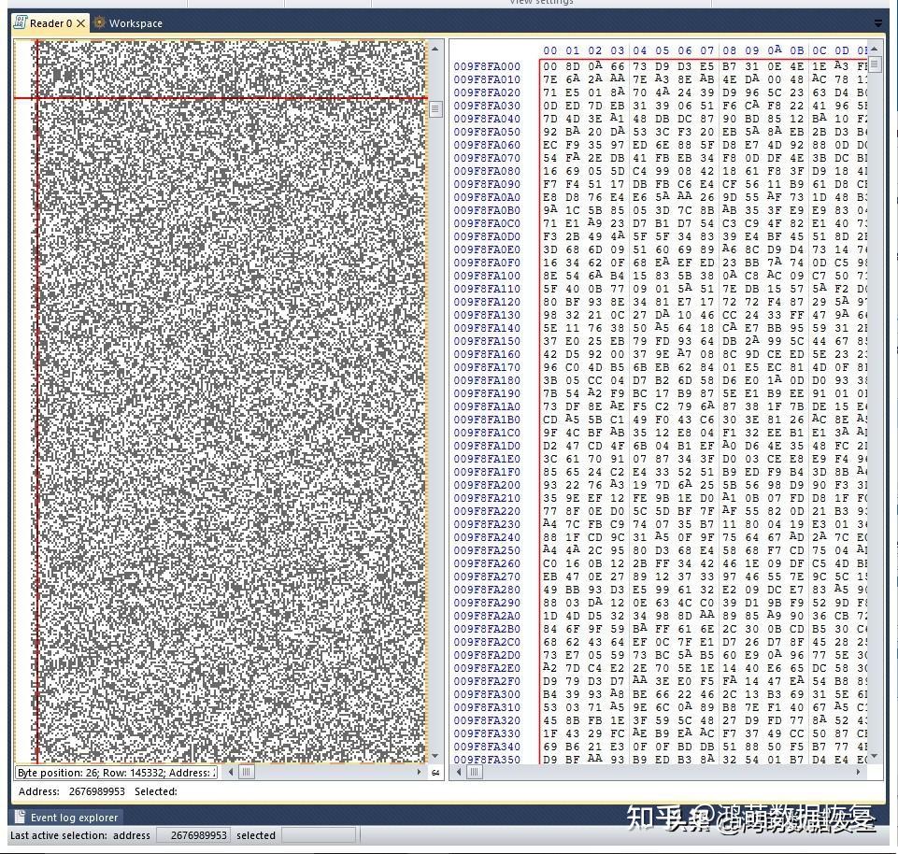Click the 64 width box below bitmap scrollbar
Viewport: 898px width, 854px height.
(435, 773)
